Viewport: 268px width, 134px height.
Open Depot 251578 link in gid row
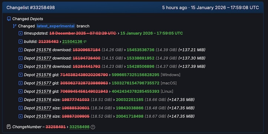[44, 92]
